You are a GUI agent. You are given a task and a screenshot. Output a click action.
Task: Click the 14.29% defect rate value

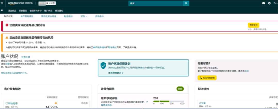(x=51, y=107)
